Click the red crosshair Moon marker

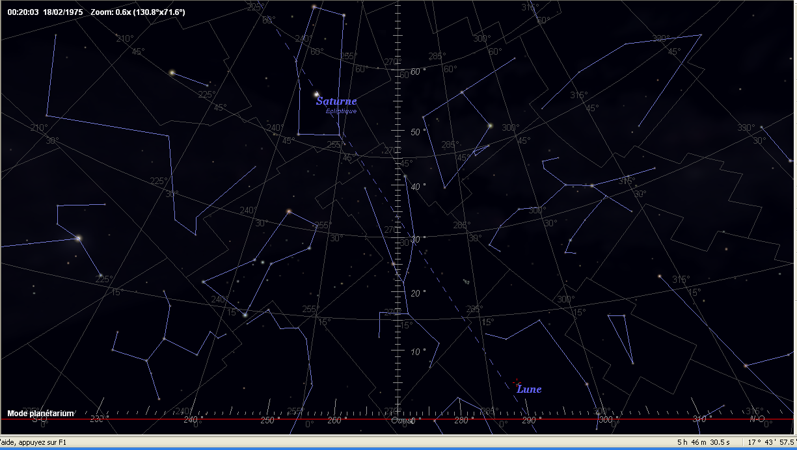pyautogui.click(x=517, y=383)
